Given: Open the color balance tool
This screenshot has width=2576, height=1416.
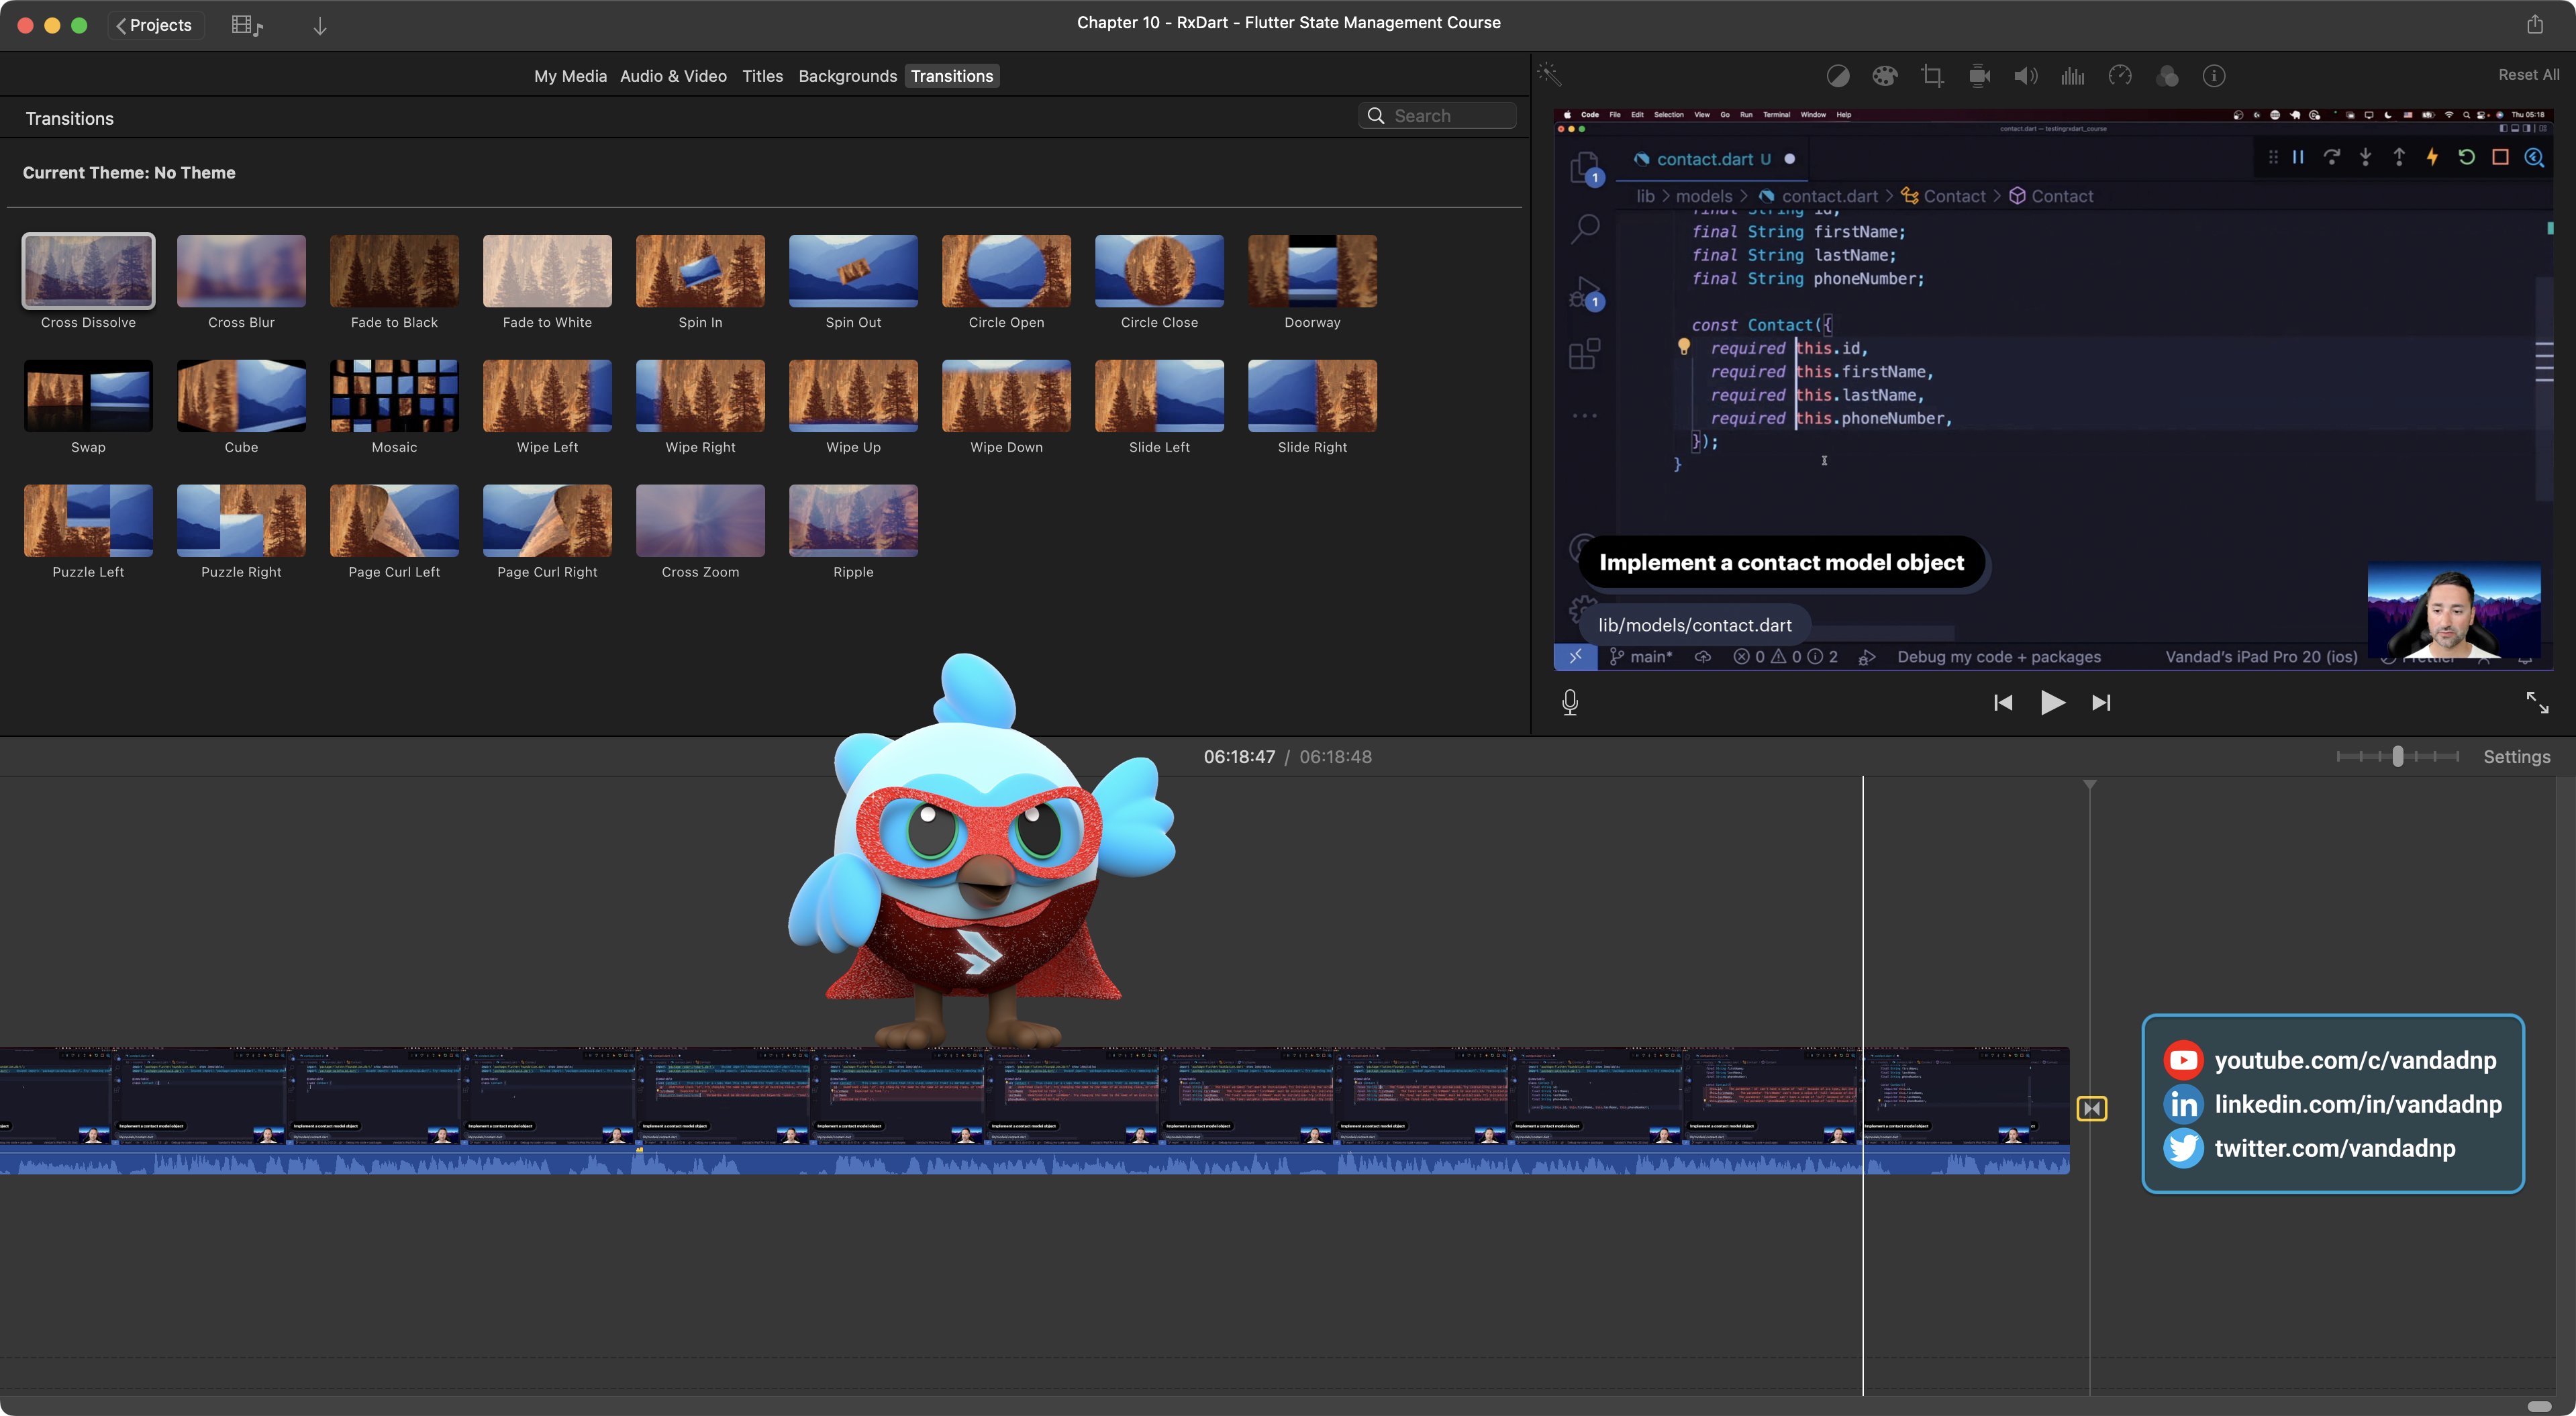Looking at the screenshot, I should pyautogui.click(x=1837, y=76).
